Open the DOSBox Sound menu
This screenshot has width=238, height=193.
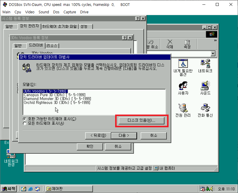[44, 12]
